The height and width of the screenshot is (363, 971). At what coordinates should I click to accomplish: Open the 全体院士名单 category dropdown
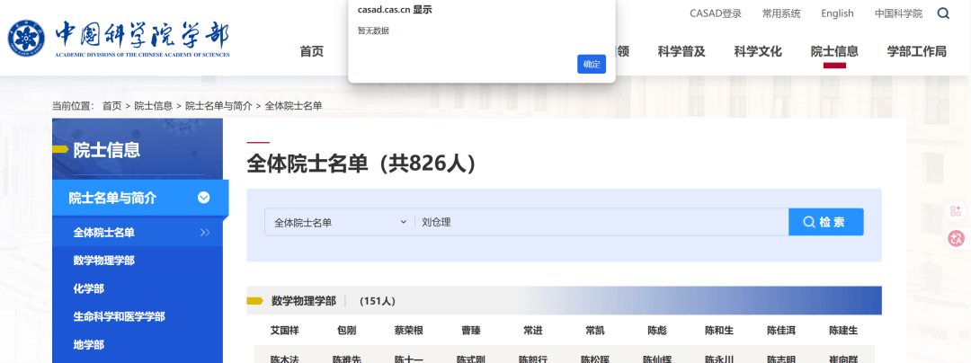[339, 222]
